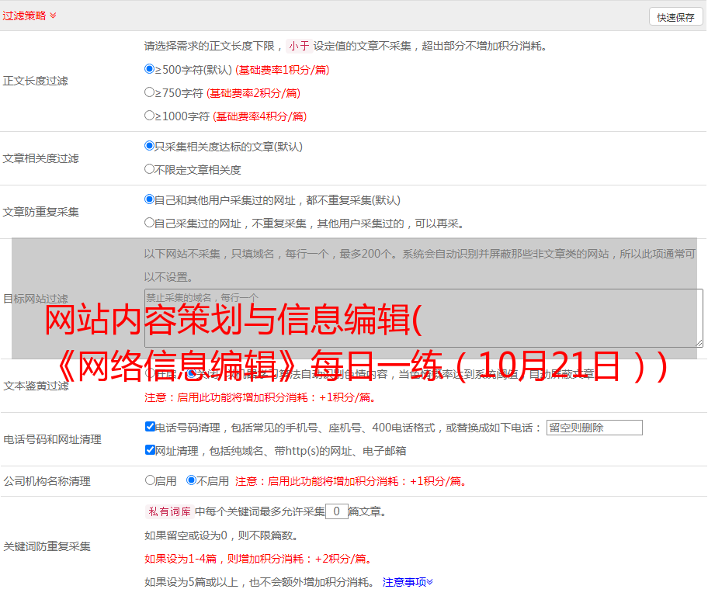This screenshot has width=708, height=596.
Task: Collapse the 过滤策略 section header
Action: click(x=29, y=16)
